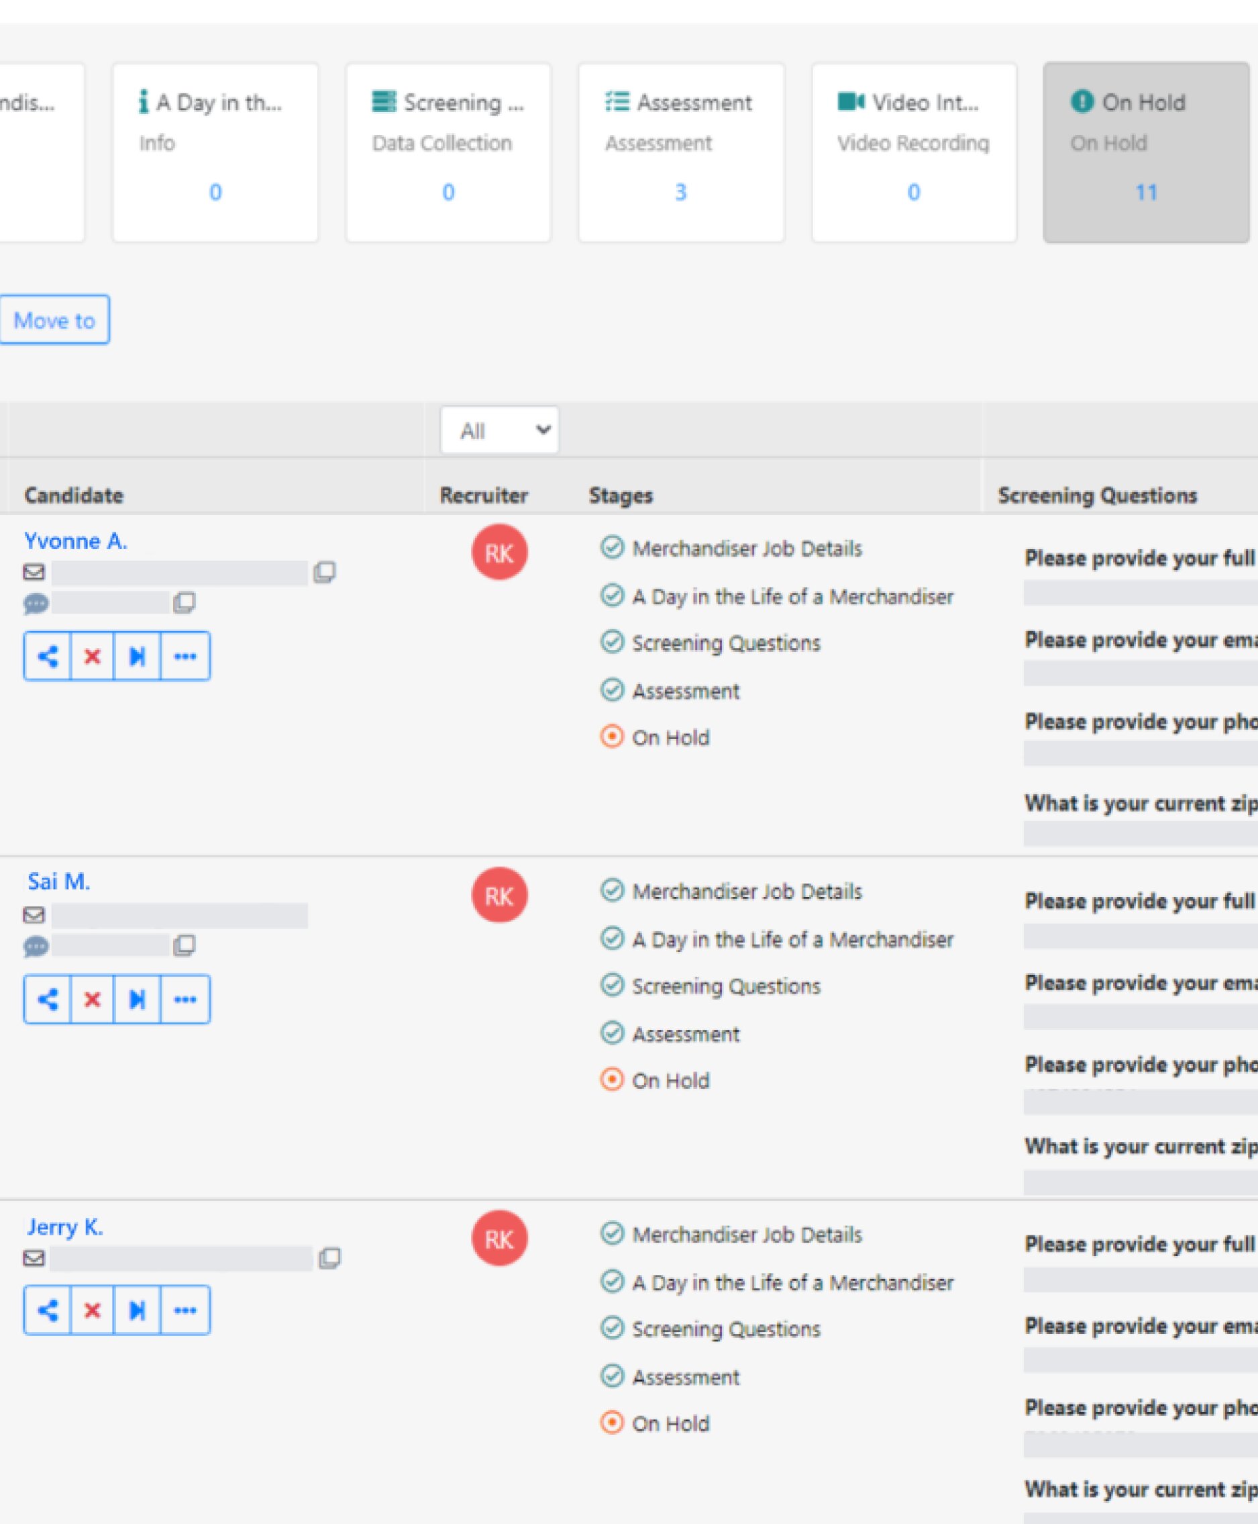This screenshot has height=1524, width=1258.
Task: Select Jerry K.'s Assessment stage
Action: 670,1377
